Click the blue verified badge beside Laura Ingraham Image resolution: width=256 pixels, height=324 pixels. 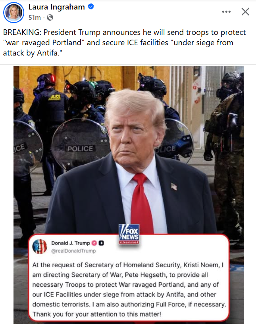tap(91, 7)
